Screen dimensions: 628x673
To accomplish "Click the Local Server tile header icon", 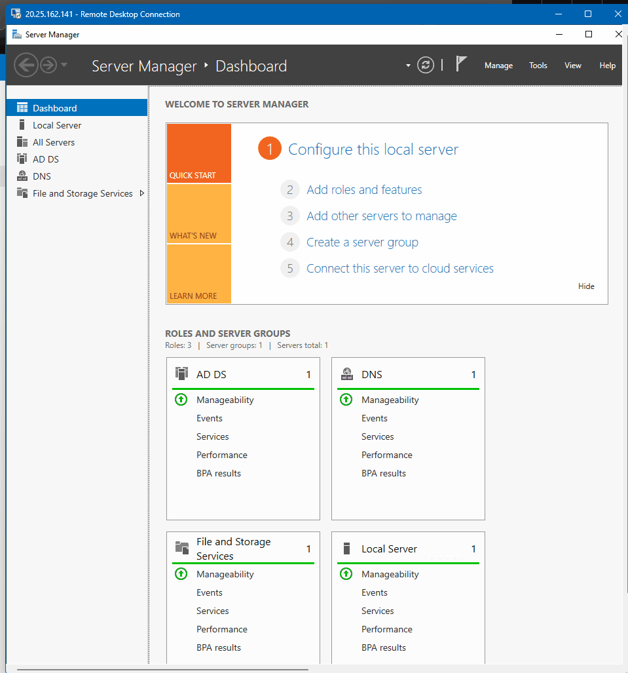I will tap(347, 548).
